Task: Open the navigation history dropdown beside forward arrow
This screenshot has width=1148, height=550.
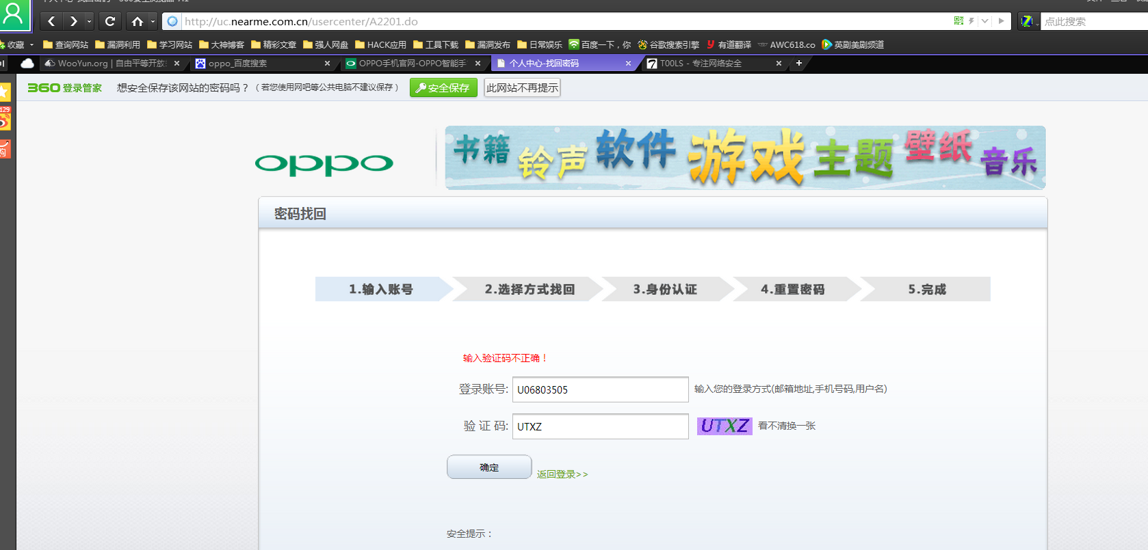Action: point(89,21)
